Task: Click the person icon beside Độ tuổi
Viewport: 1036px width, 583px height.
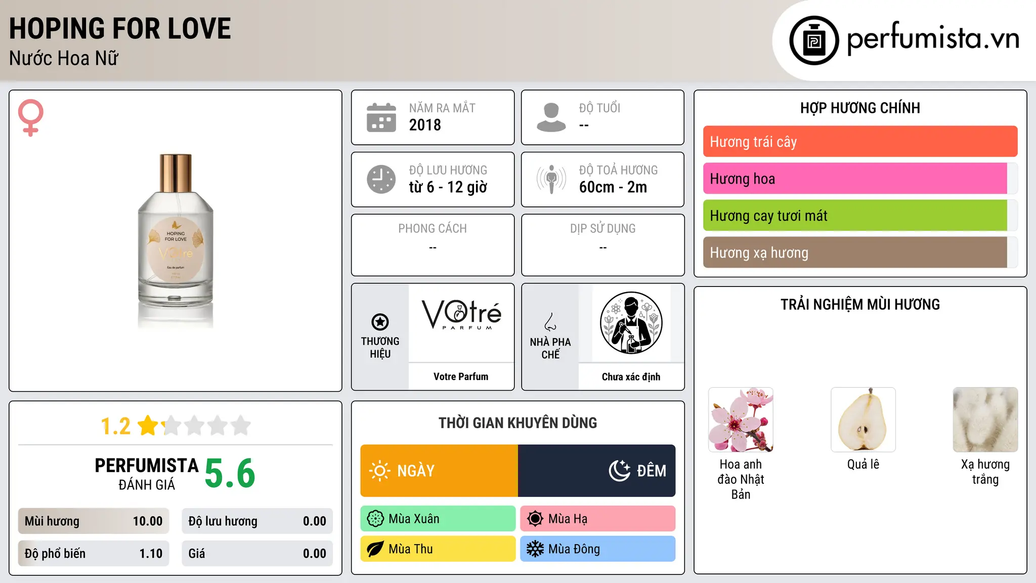Action: pos(551,117)
